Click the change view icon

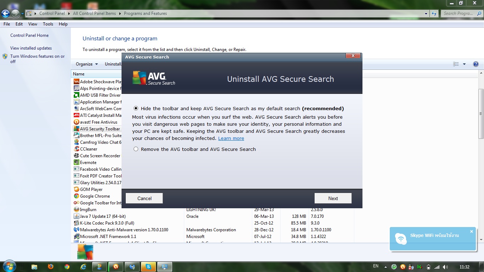(x=456, y=64)
